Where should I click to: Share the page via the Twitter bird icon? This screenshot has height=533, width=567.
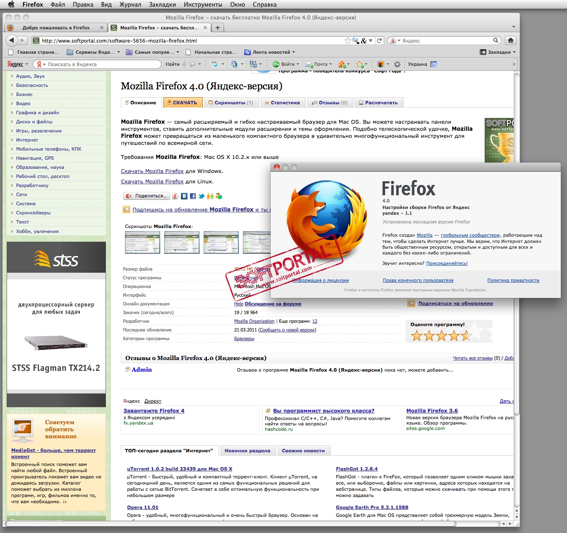(x=202, y=196)
